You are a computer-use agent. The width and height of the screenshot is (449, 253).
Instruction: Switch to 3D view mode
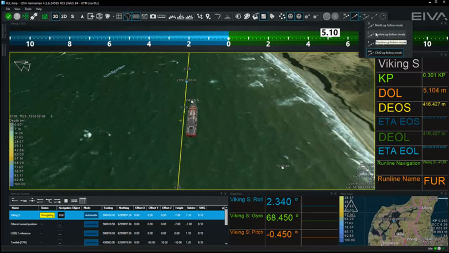pyautogui.click(x=56, y=17)
